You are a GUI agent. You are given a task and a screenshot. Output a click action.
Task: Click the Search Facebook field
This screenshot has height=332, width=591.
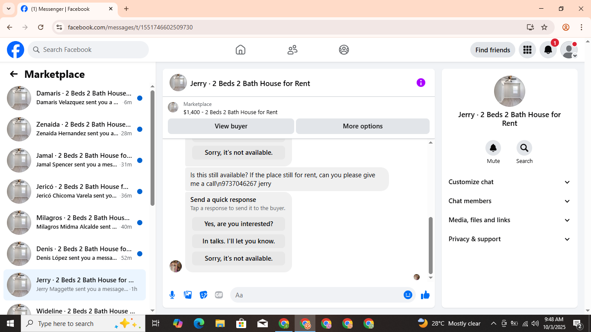tap(88, 50)
